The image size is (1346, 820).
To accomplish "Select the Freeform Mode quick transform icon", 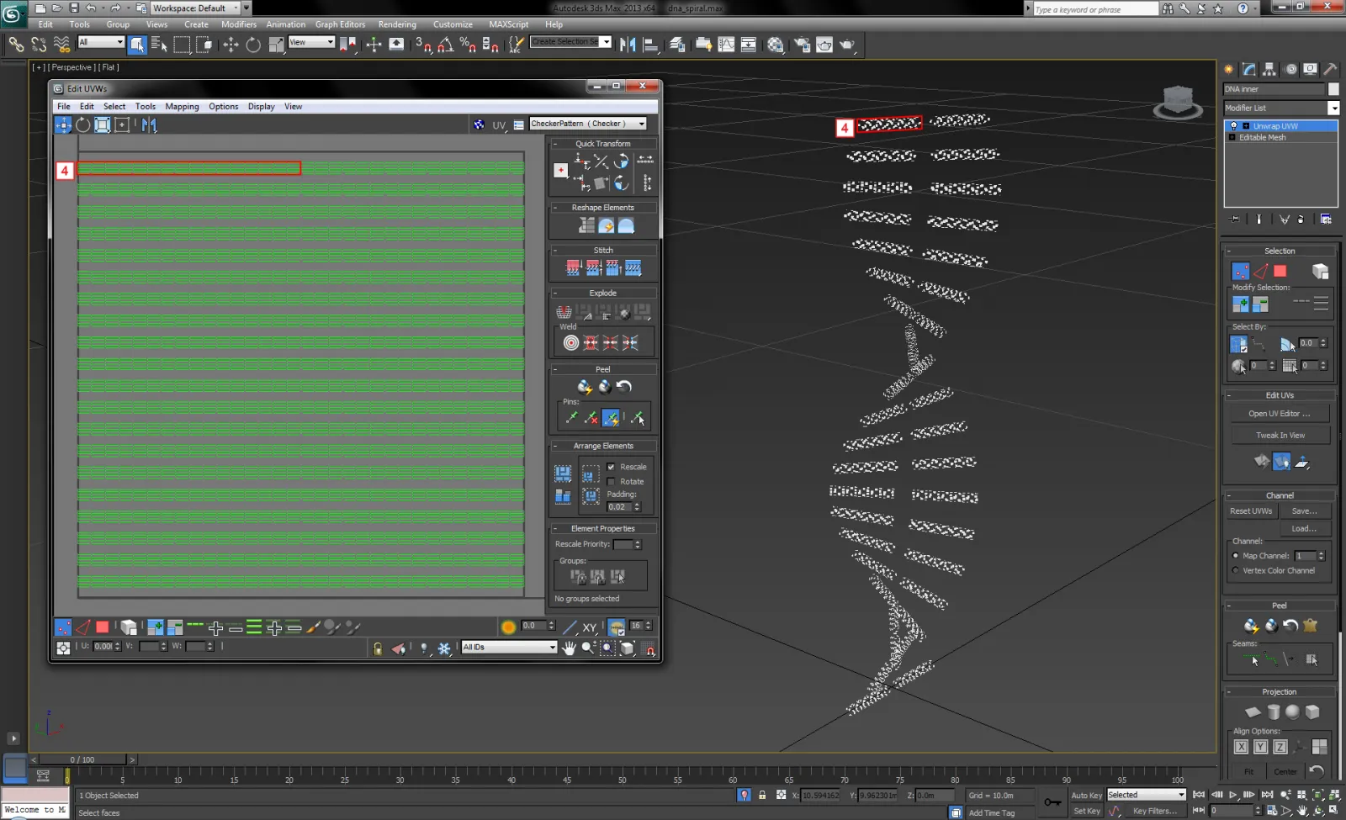I will 560,170.
